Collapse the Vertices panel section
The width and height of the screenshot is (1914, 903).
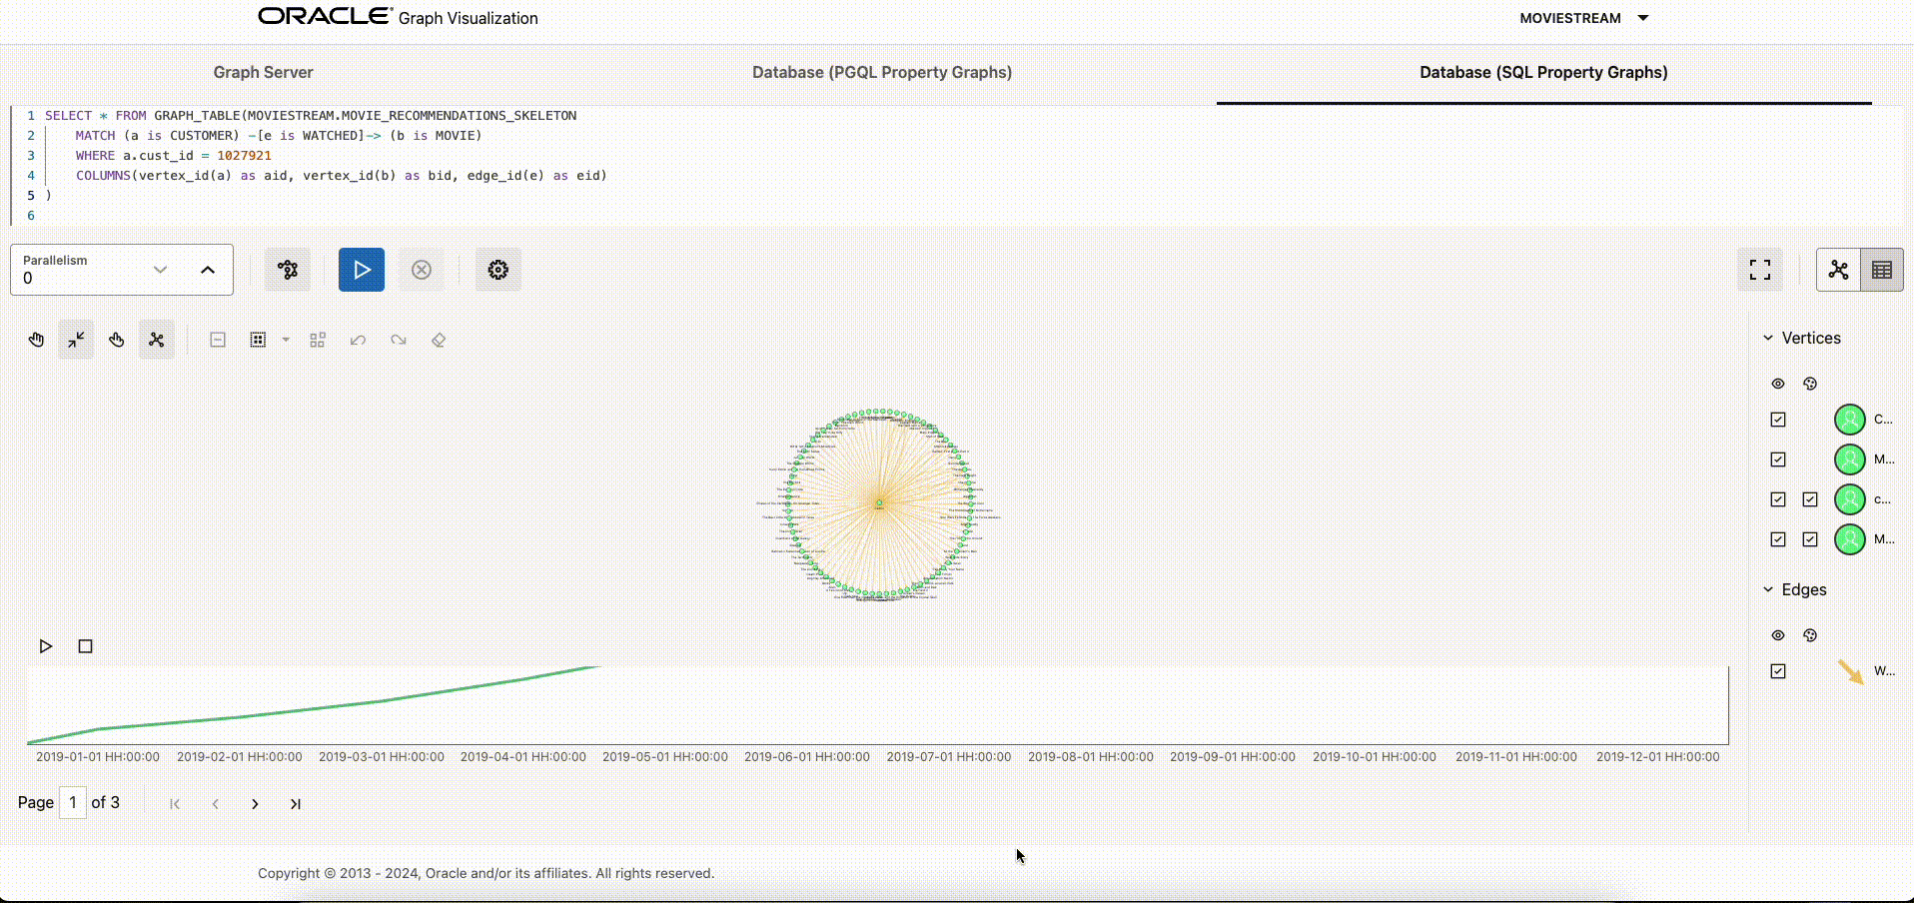pyautogui.click(x=1768, y=338)
